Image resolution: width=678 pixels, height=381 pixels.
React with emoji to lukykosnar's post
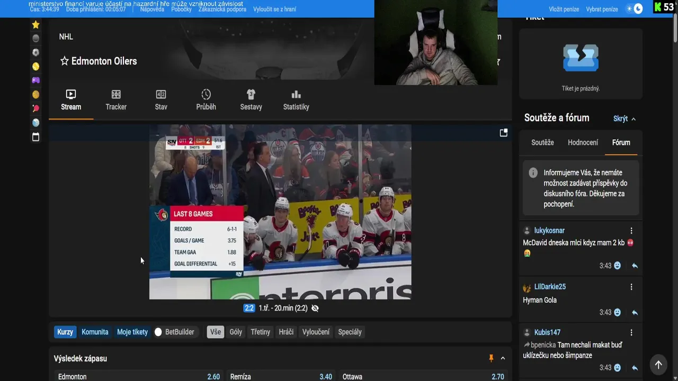[617, 266]
